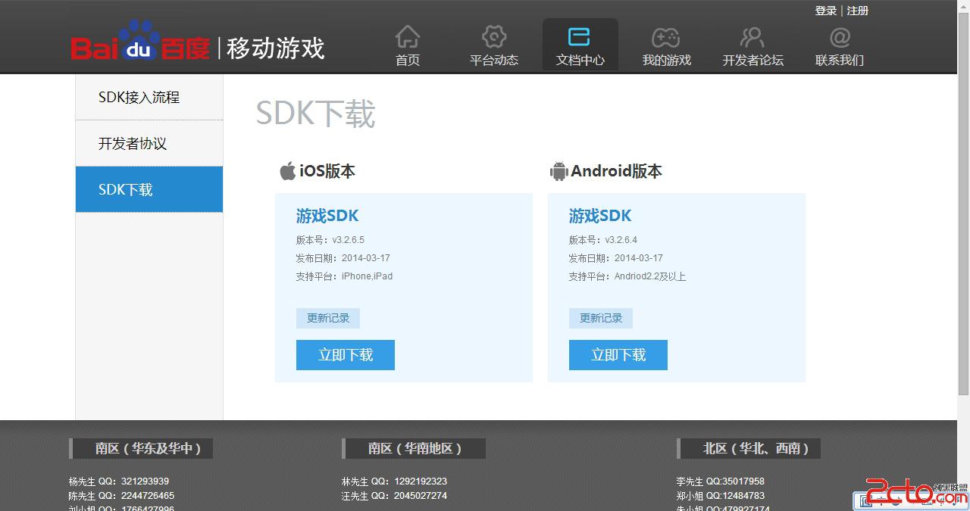Click the @ icon above 联系我们
970x511 pixels.
click(x=840, y=36)
